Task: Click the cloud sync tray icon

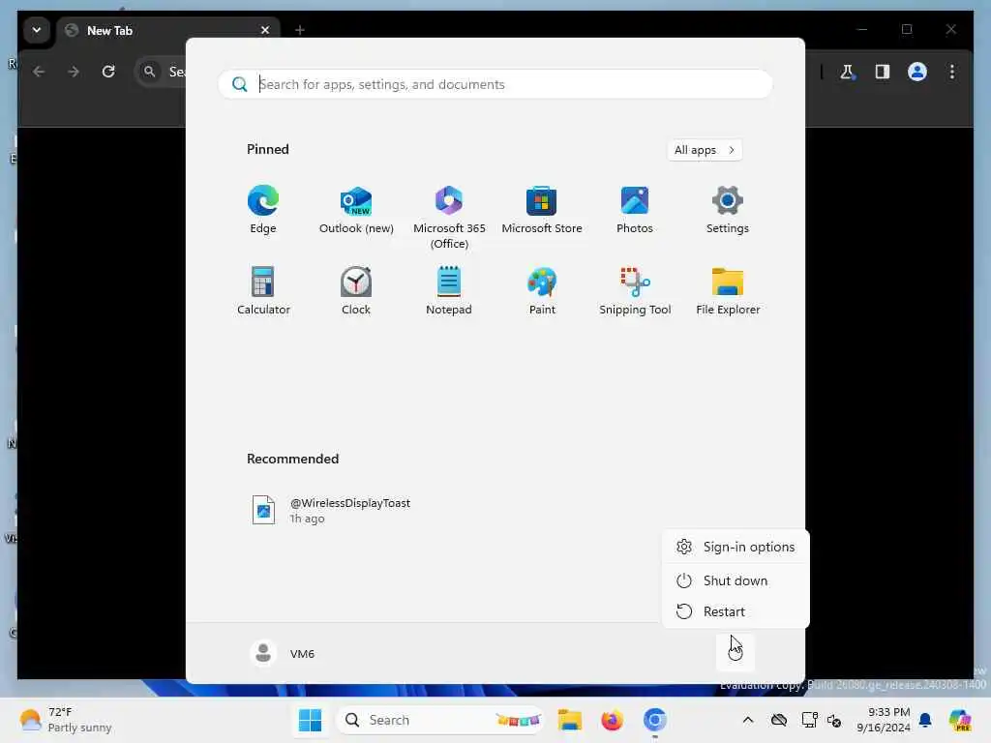Action: (779, 720)
